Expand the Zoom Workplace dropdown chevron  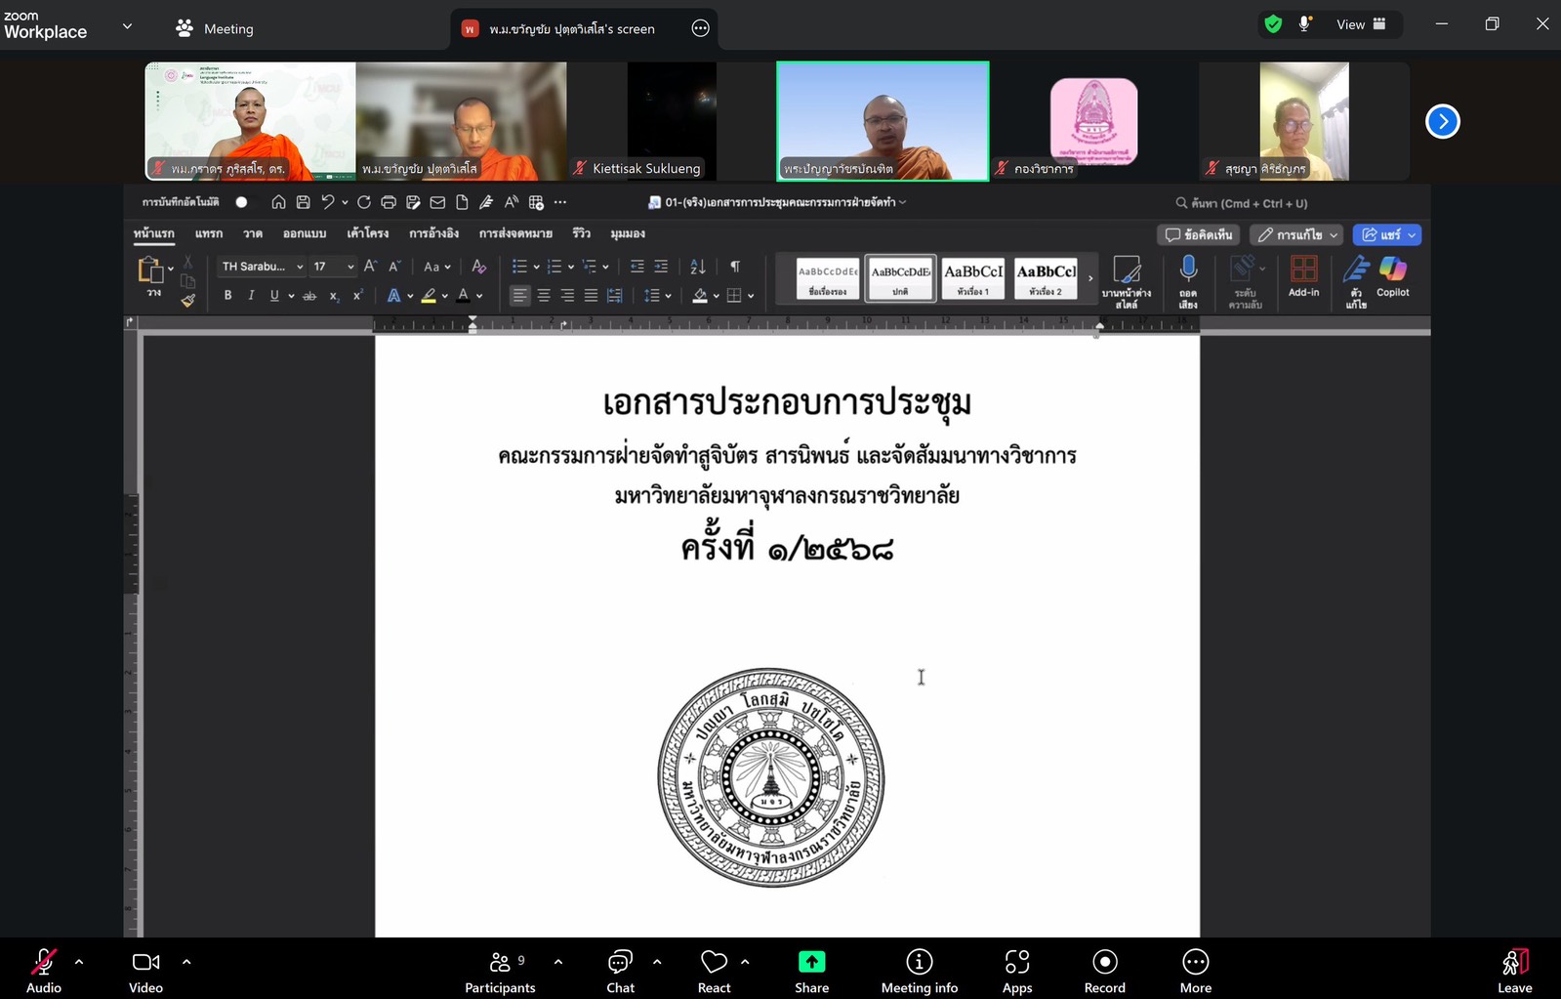pos(127,26)
